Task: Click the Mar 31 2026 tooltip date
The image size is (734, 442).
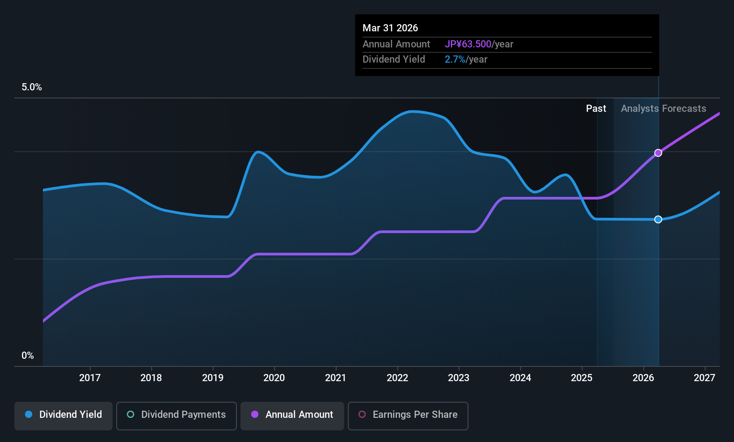Action: pyautogui.click(x=390, y=28)
